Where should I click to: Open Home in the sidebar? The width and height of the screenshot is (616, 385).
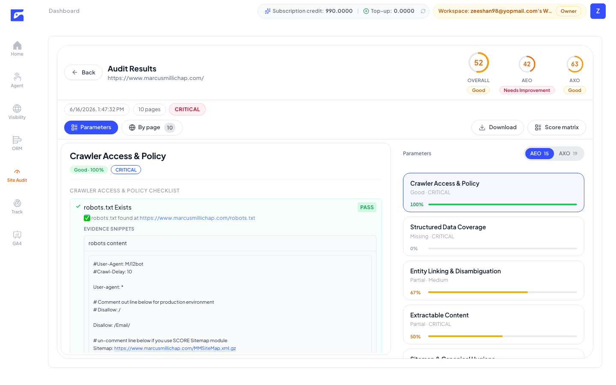pos(17,49)
